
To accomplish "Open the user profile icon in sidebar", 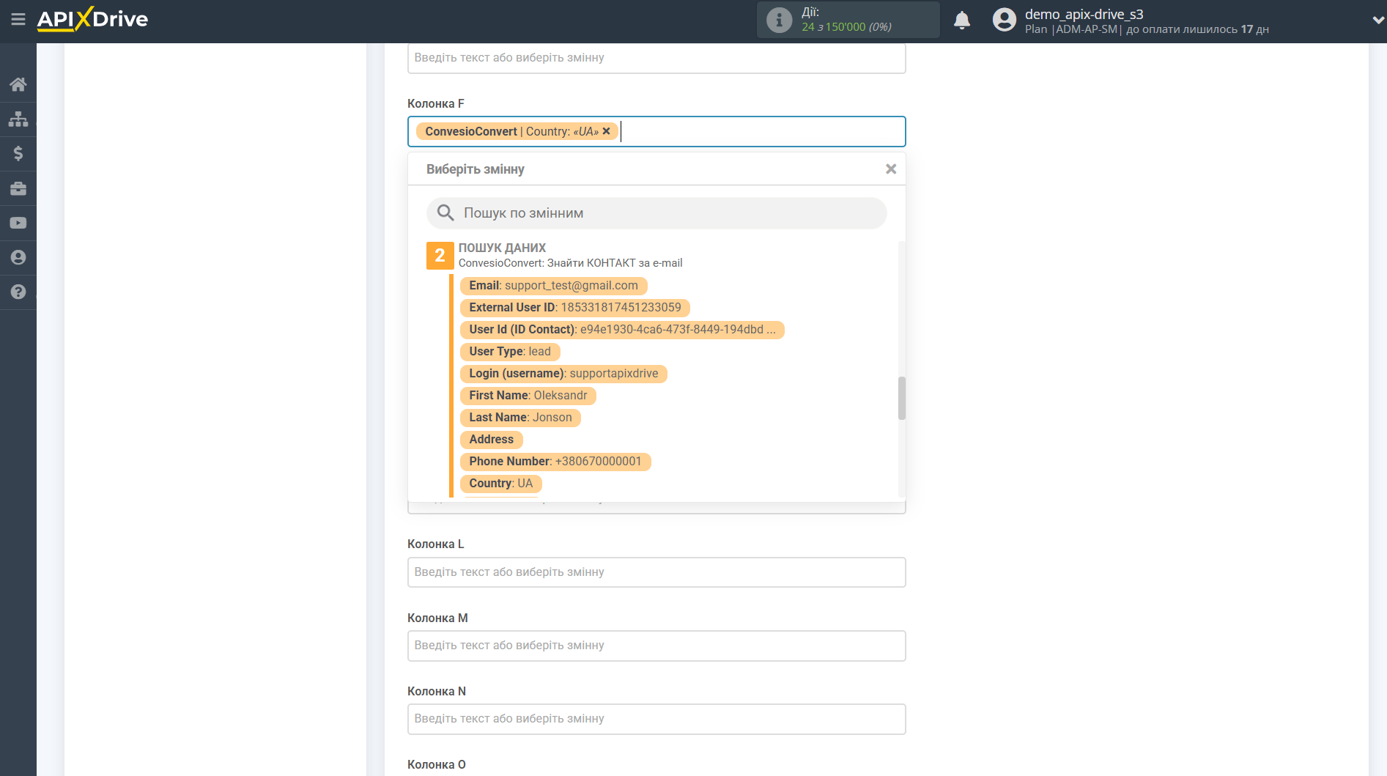I will [x=18, y=257].
